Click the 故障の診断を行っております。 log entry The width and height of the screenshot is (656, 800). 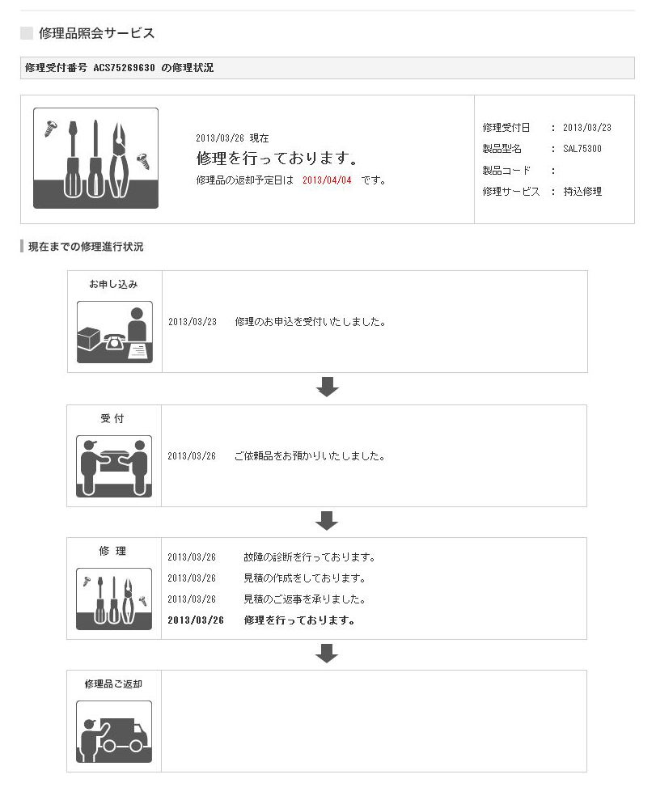(x=309, y=557)
